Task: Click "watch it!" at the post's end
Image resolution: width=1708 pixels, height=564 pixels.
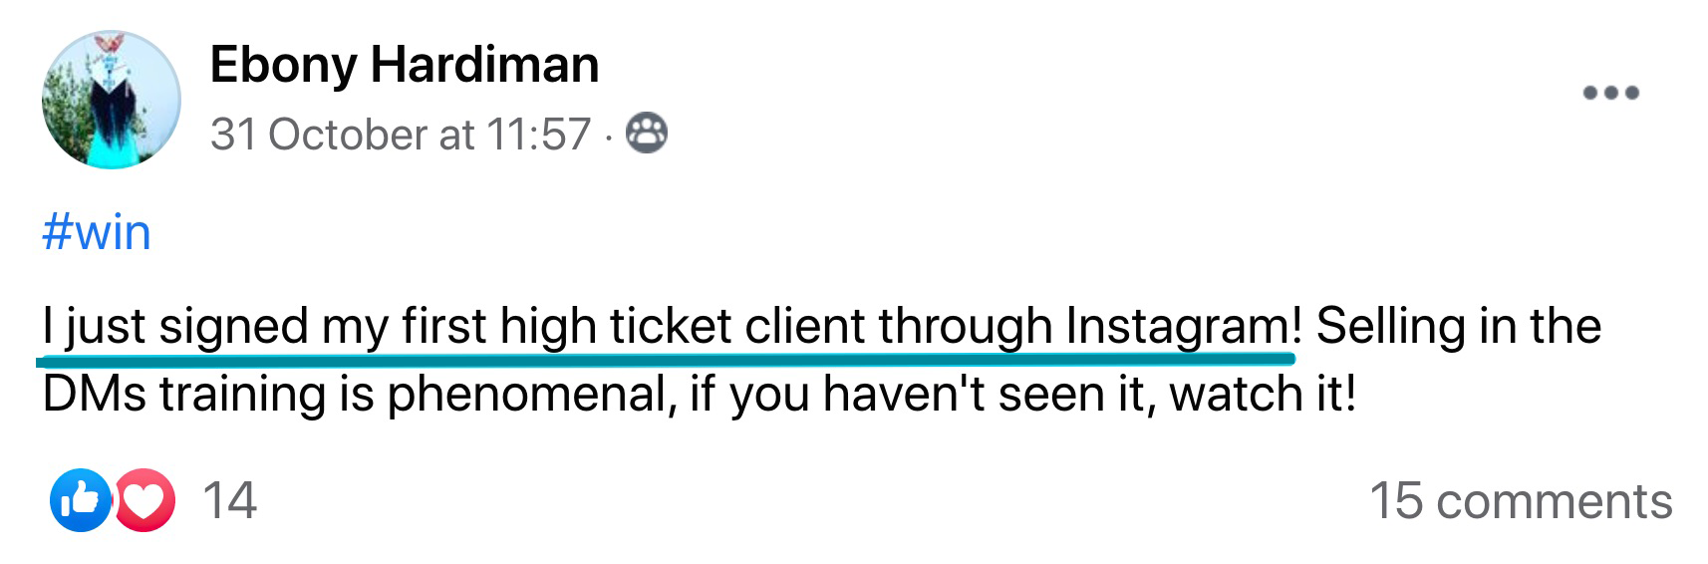Action: tap(1263, 394)
